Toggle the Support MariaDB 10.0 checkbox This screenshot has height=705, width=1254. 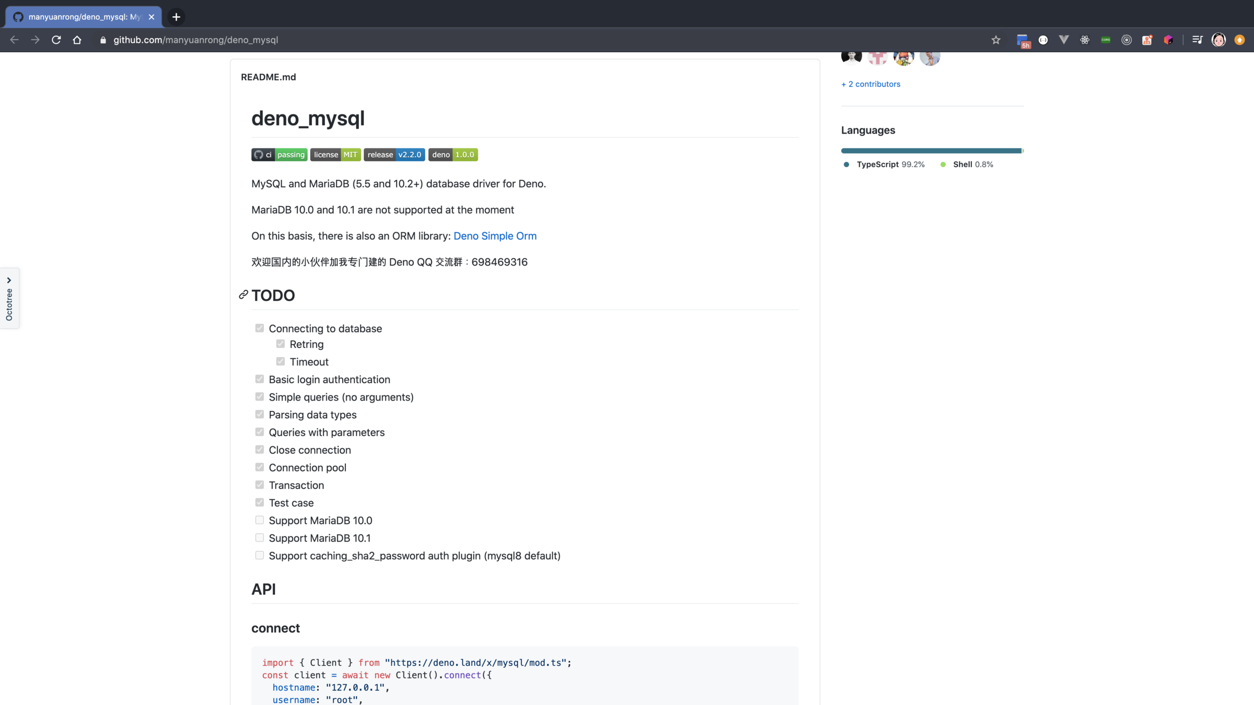pyautogui.click(x=260, y=520)
